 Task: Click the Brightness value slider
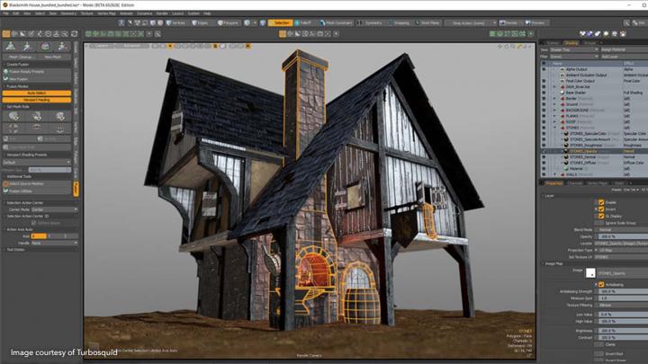tap(622, 331)
